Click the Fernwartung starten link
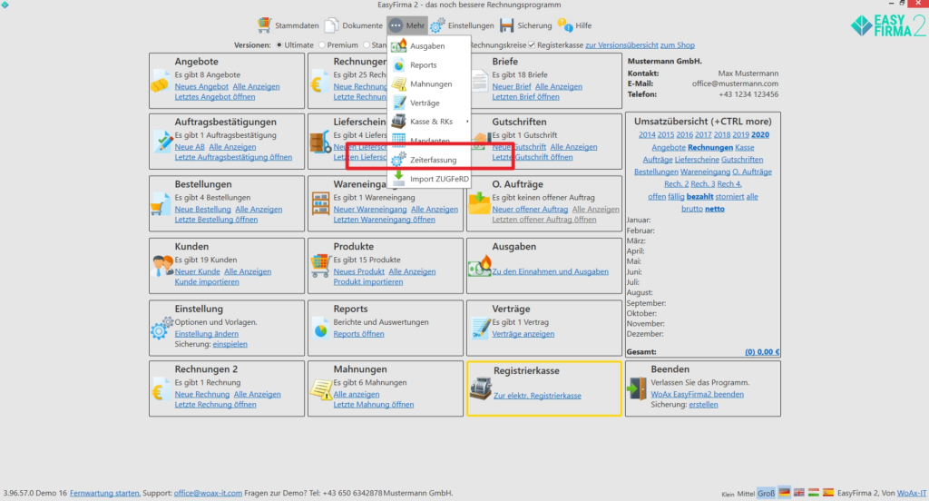Viewport: 929px width, 501px height. [x=105, y=493]
